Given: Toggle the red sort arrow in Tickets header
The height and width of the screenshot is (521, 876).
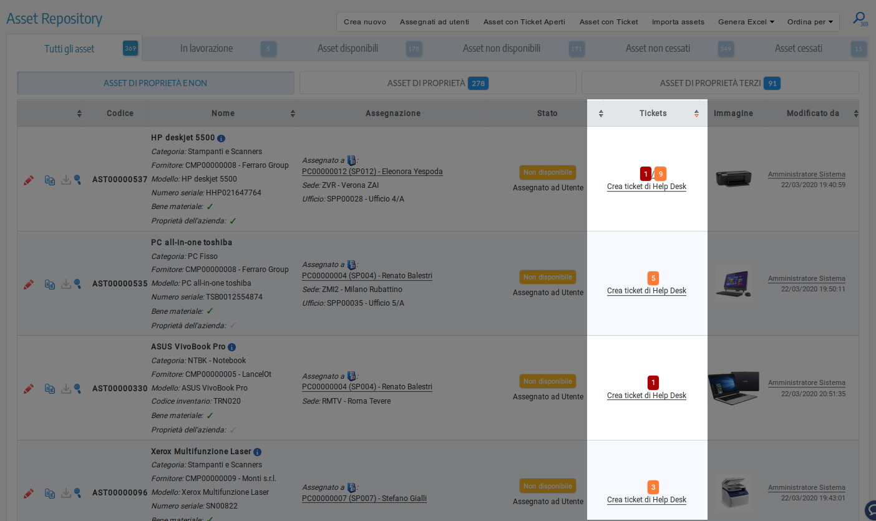Looking at the screenshot, I should (696, 114).
